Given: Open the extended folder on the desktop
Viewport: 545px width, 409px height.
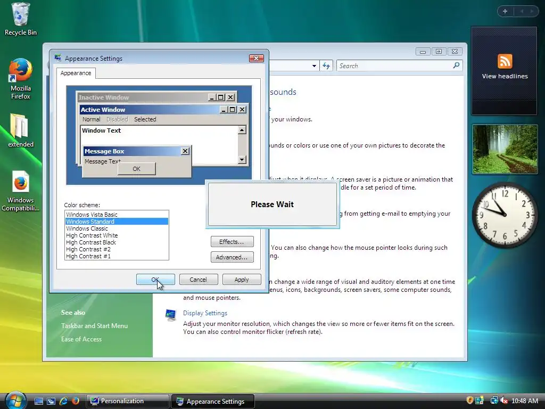Looking at the screenshot, I should pyautogui.click(x=20, y=130).
